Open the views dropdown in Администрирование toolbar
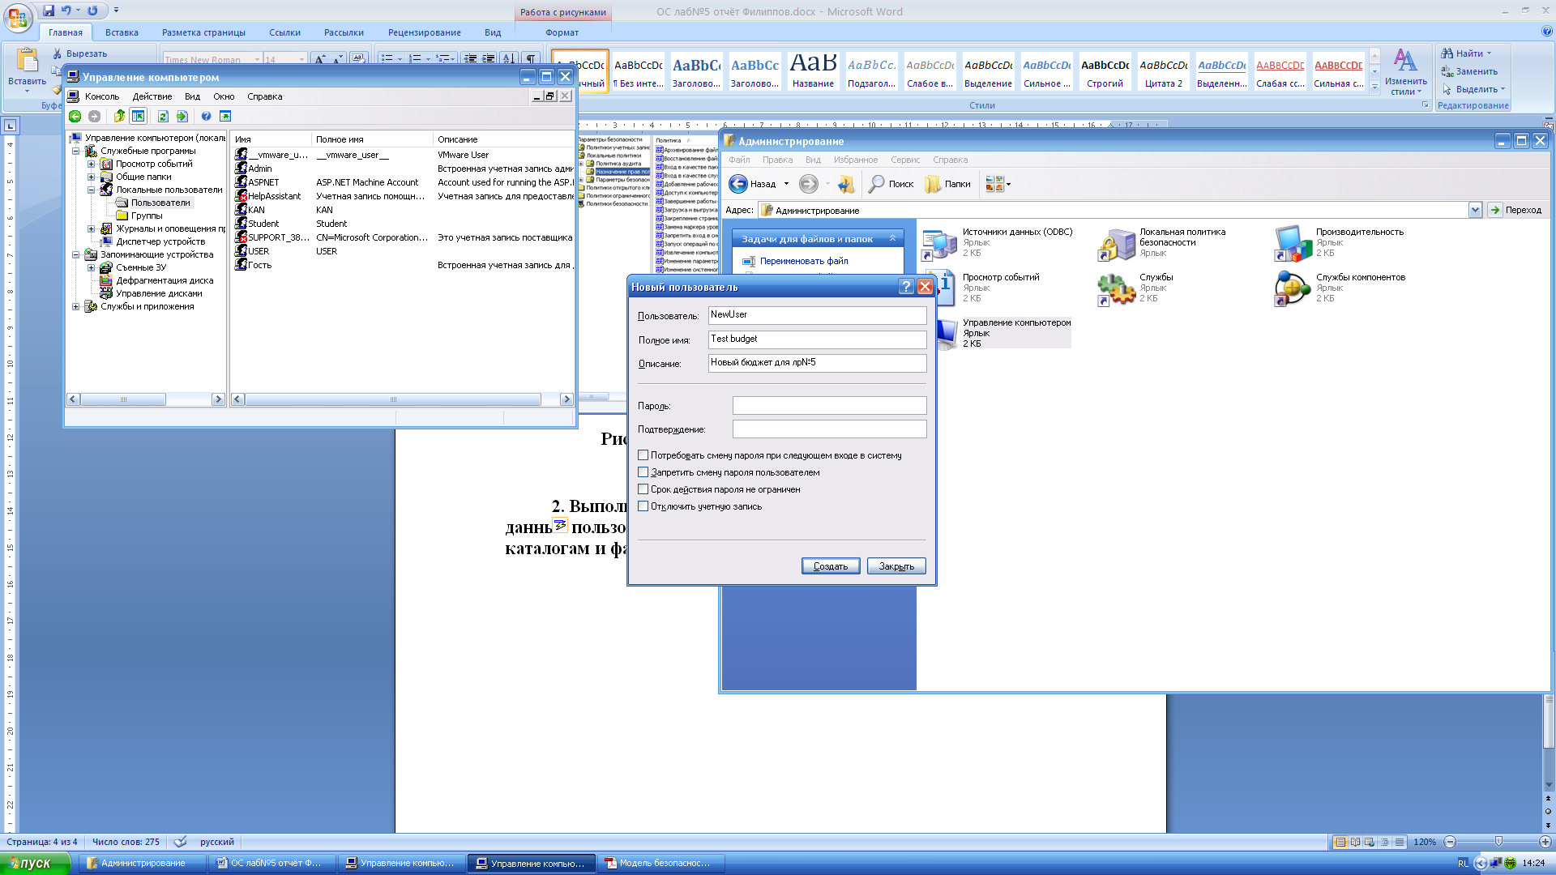The width and height of the screenshot is (1556, 875). coord(1008,184)
